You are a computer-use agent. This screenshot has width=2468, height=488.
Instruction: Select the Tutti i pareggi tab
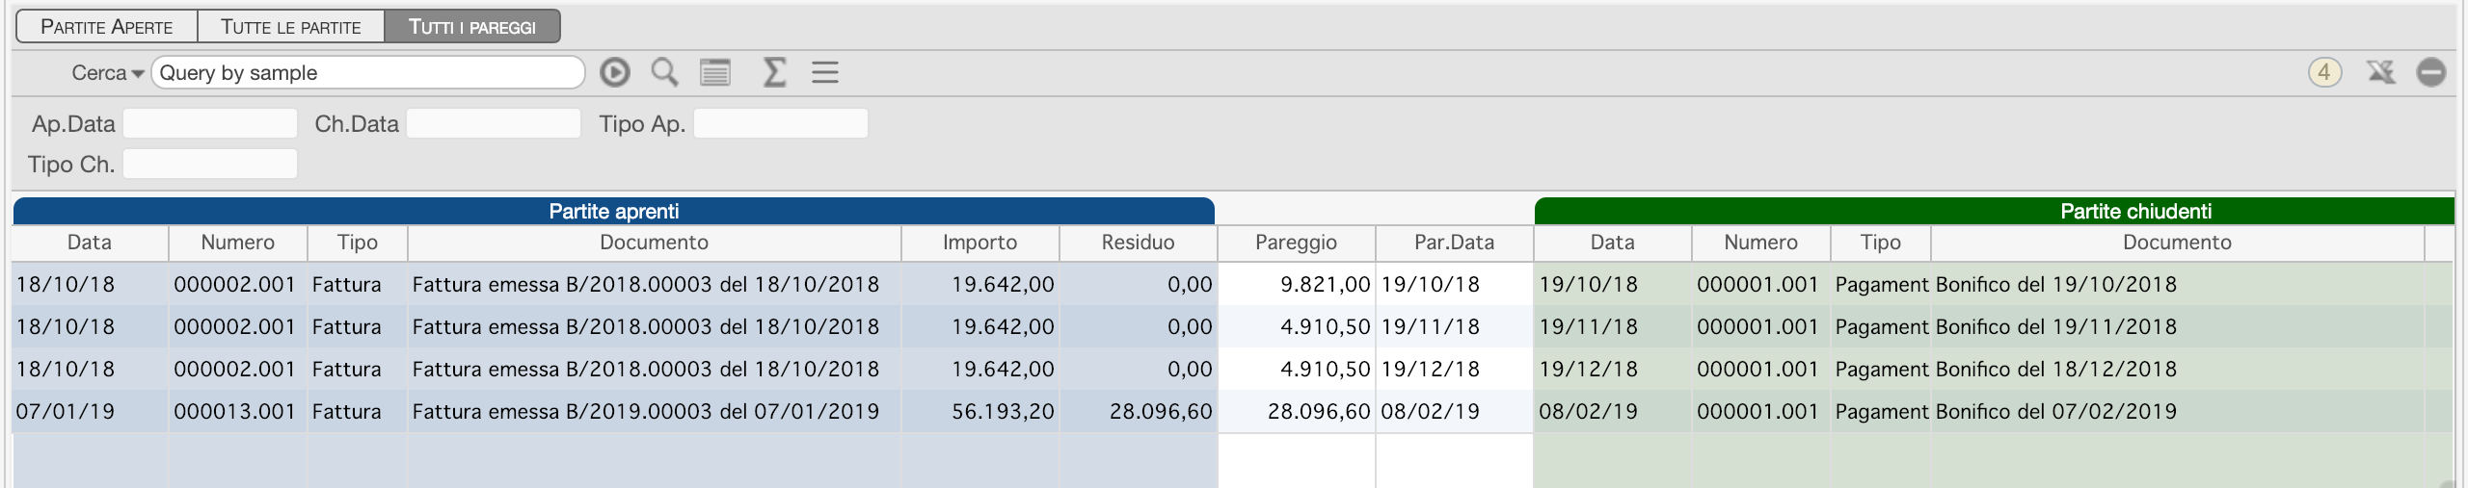[472, 27]
